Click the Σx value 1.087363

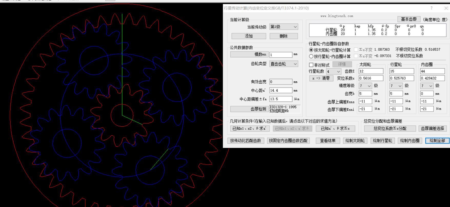(382, 49)
